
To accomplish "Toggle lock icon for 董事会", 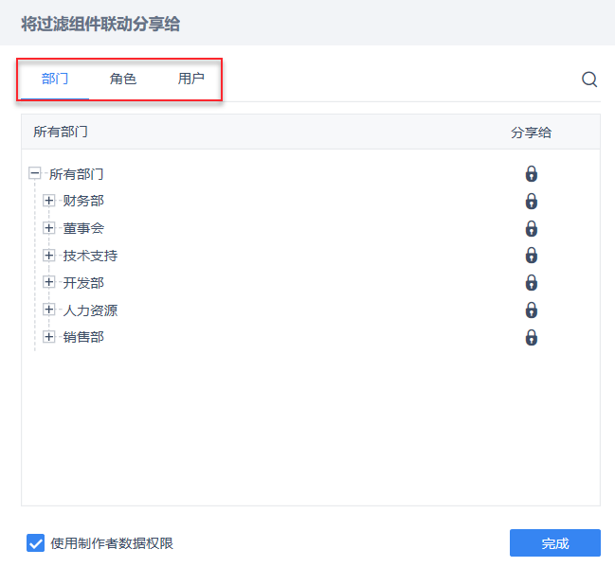I will point(532,229).
